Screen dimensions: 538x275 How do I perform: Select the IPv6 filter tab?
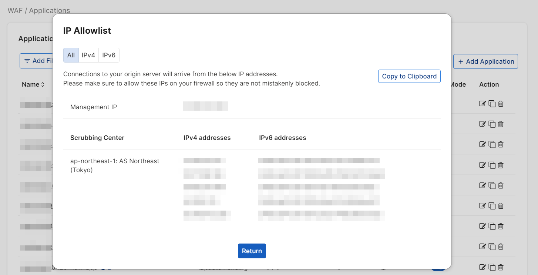[x=109, y=55]
